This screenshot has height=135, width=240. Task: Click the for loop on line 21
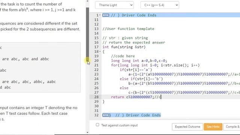(x=155, y=65)
